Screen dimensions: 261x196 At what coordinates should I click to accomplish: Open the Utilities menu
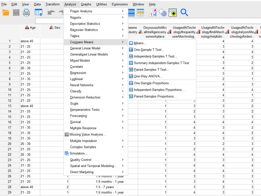(102, 4)
